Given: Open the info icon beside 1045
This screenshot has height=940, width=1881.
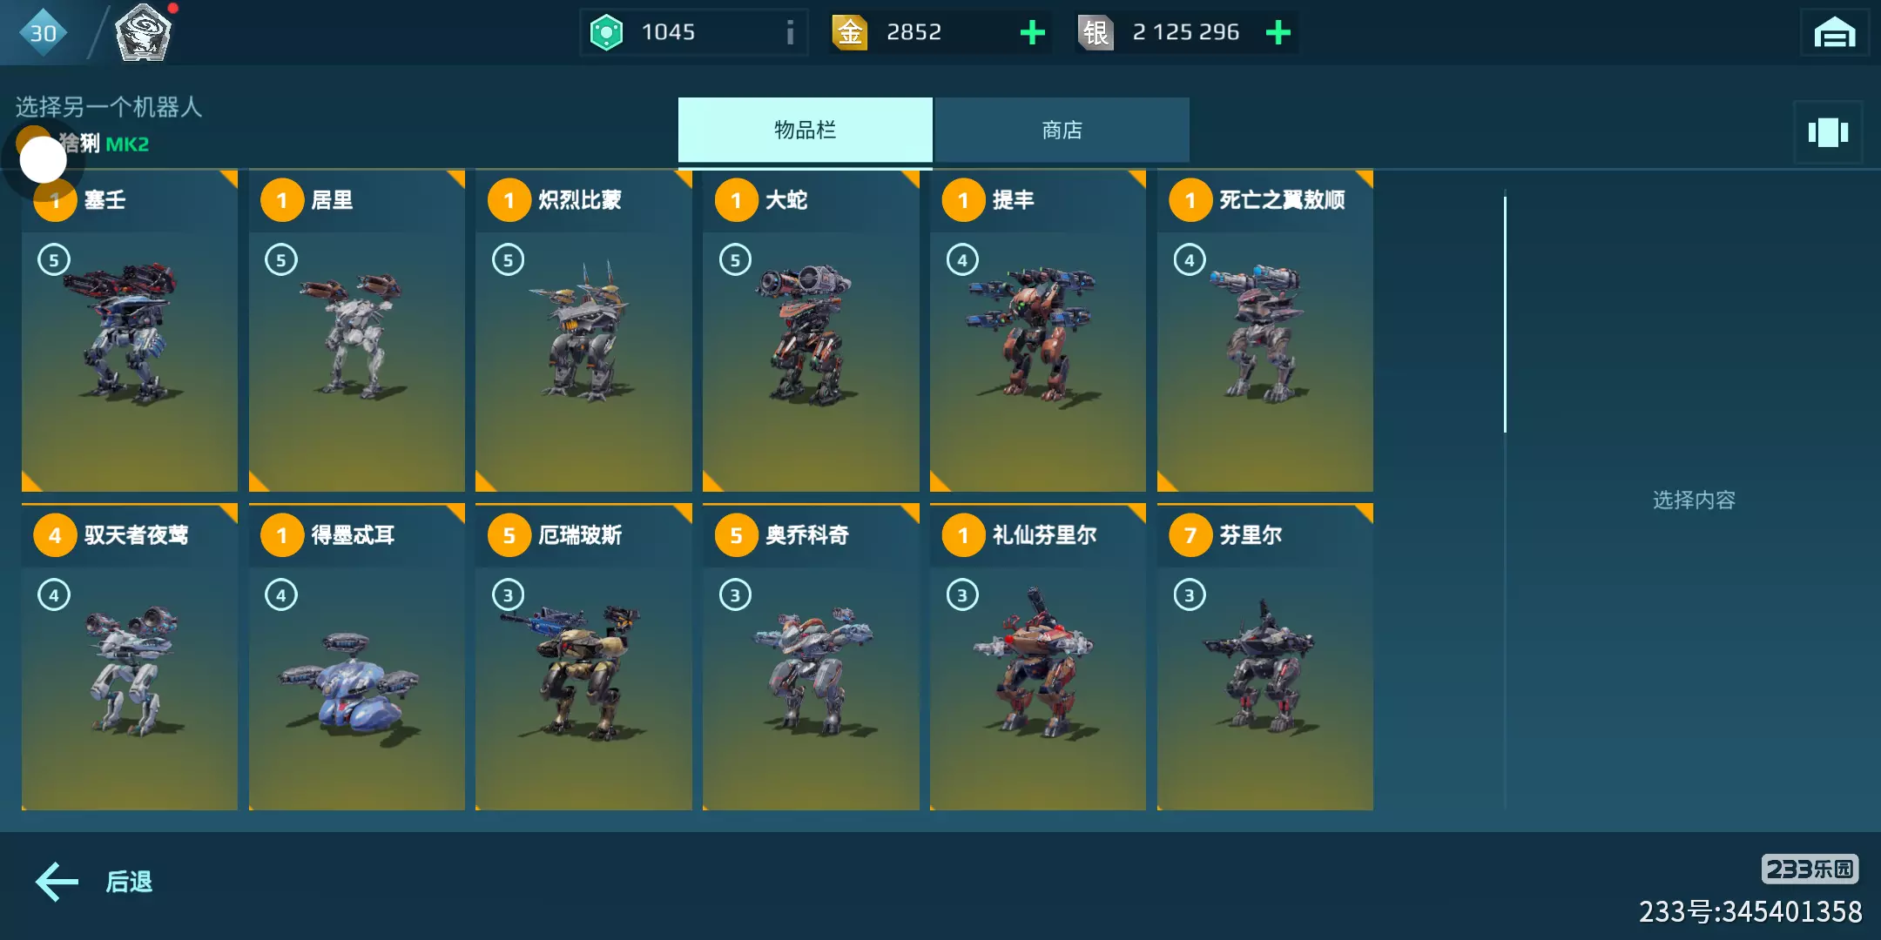Looking at the screenshot, I should [790, 33].
